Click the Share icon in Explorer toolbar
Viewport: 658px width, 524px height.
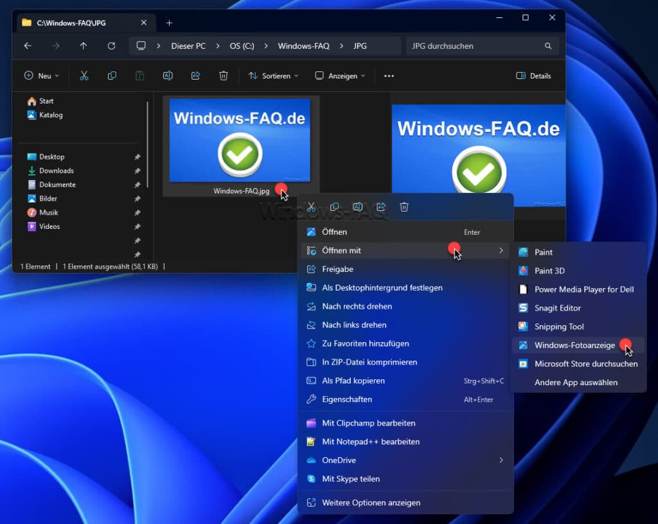point(195,76)
